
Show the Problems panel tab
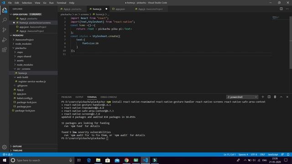point(67,97)
